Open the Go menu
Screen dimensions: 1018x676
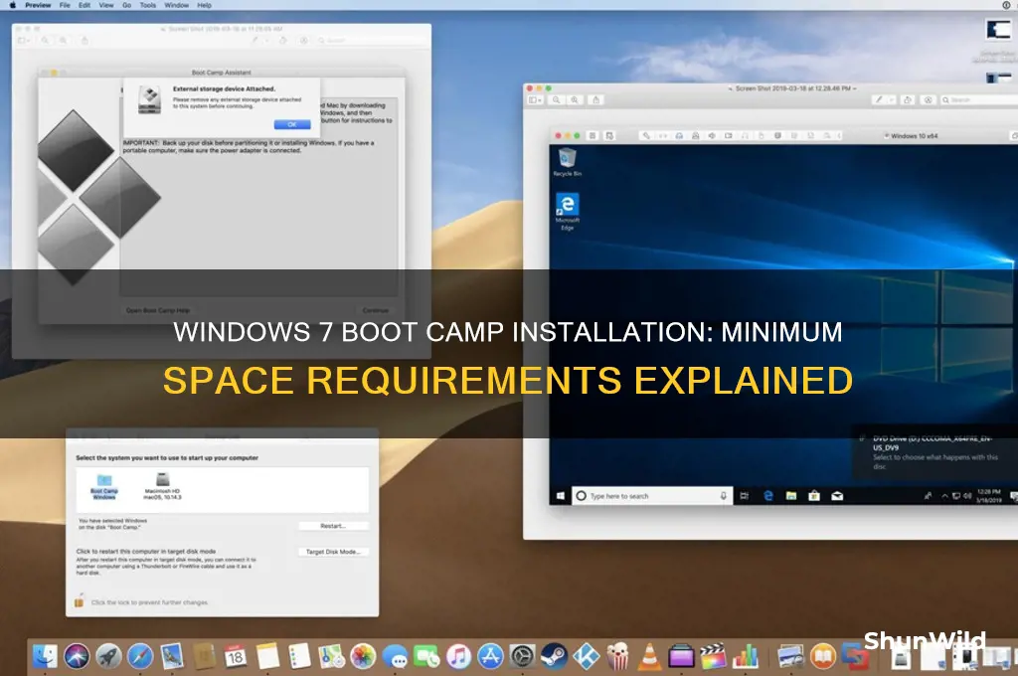126,5
